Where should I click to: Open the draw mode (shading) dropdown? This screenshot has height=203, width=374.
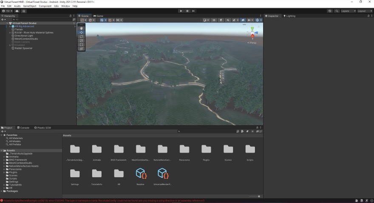click(x=206, y=20)
